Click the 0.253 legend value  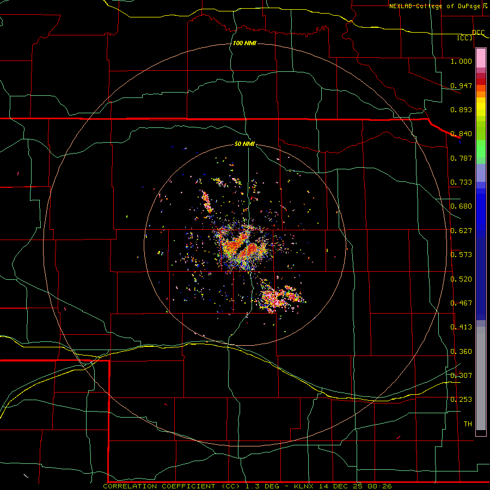461,400
